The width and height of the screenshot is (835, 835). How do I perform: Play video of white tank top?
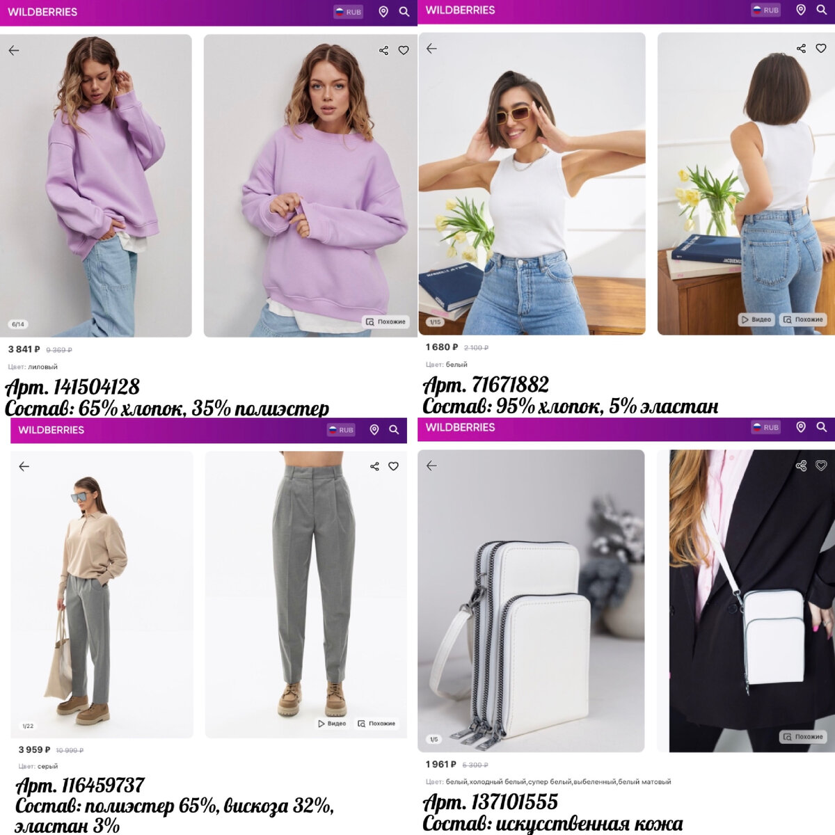pyautogui.click(x=756, y=319)
